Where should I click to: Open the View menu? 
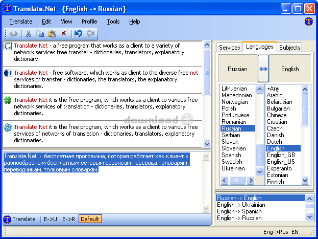66,21
